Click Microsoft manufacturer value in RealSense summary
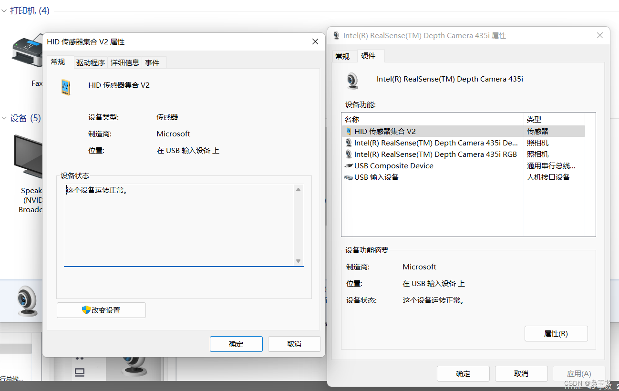Screen dimensions: 619x391 click(419, 267)
